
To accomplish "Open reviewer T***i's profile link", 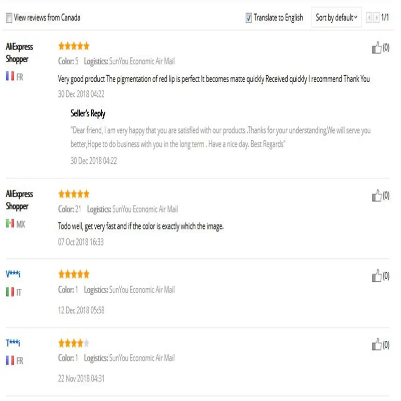I will click(13, 342).
